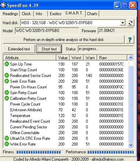Select the Reallocated Event Count row
The width and height of the screenshot is (140, 161).
(x=66, y=121)
